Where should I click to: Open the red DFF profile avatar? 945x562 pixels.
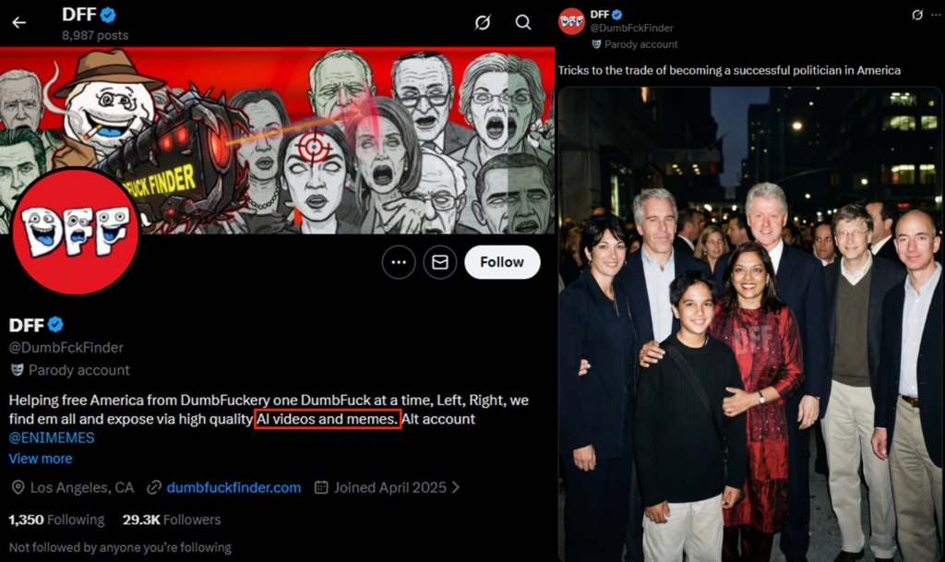coord(77,232)
